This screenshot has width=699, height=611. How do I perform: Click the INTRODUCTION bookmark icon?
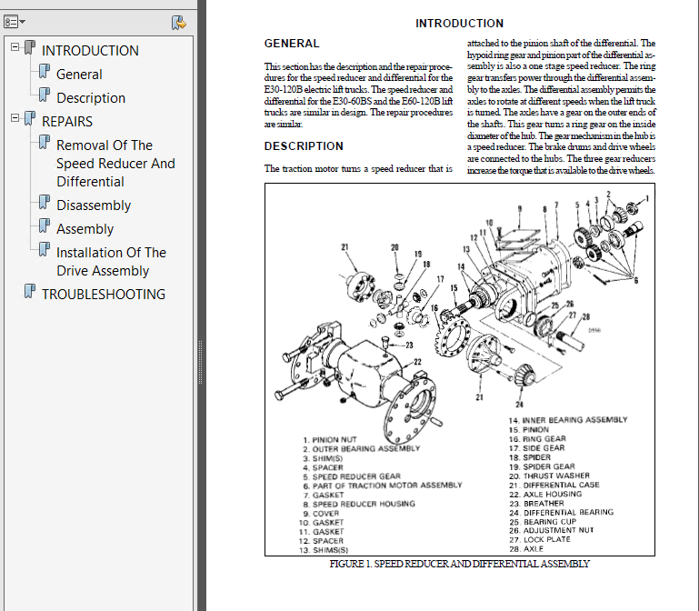pyautogui.click(x=30, y=47)
